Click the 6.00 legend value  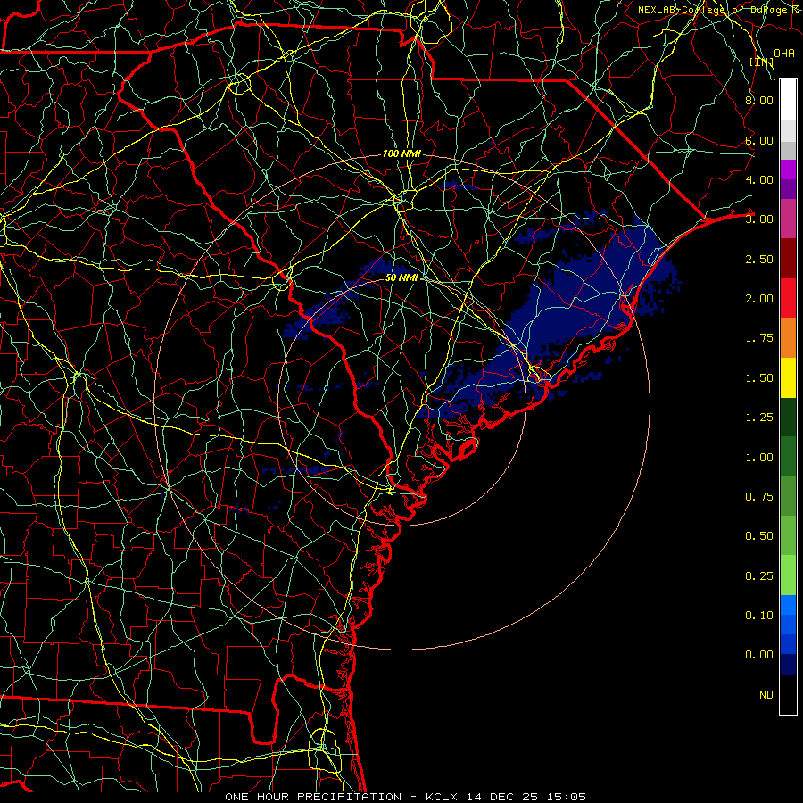(759, 140)
